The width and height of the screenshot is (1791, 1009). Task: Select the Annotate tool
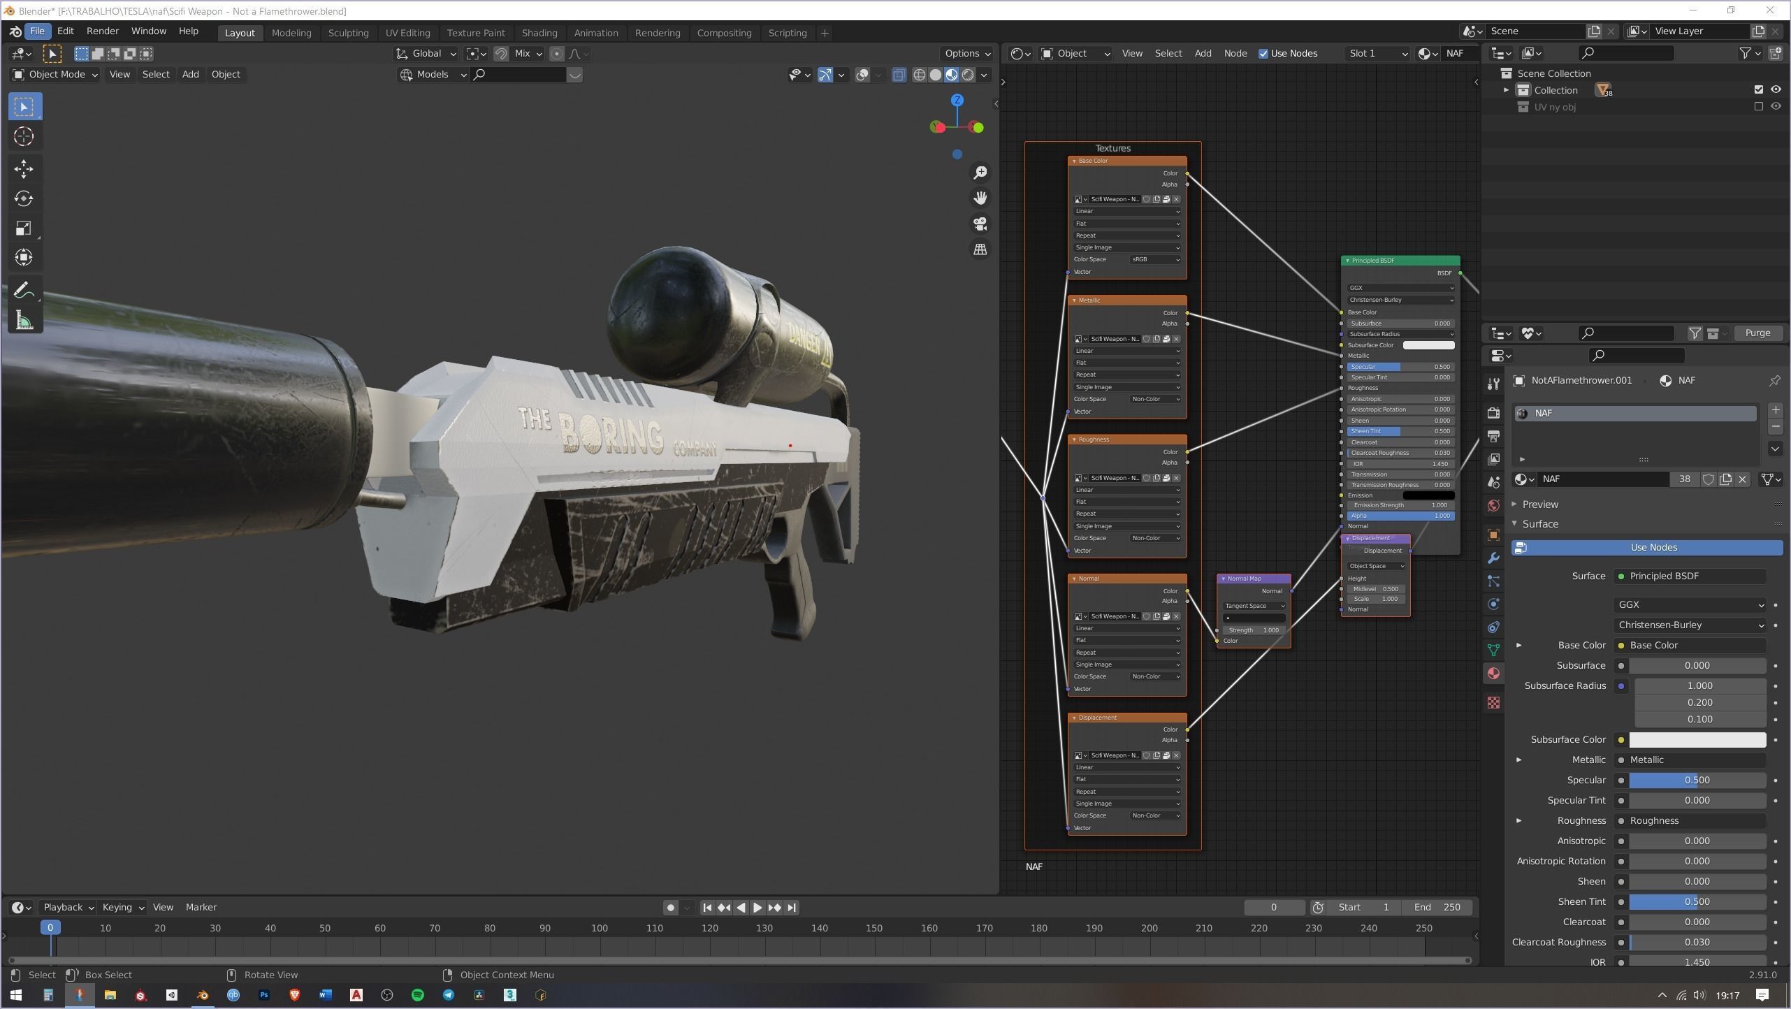[x=24, y=290]
